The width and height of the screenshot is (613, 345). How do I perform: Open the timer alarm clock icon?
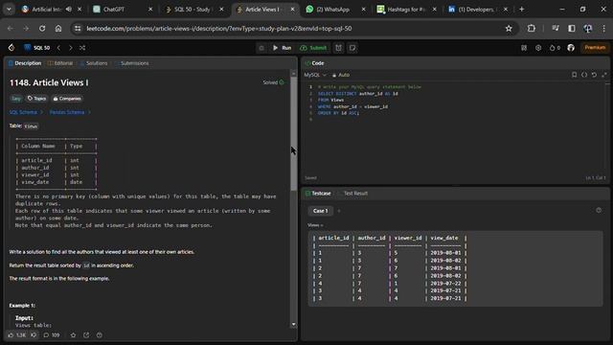click(x=338, y=48)
